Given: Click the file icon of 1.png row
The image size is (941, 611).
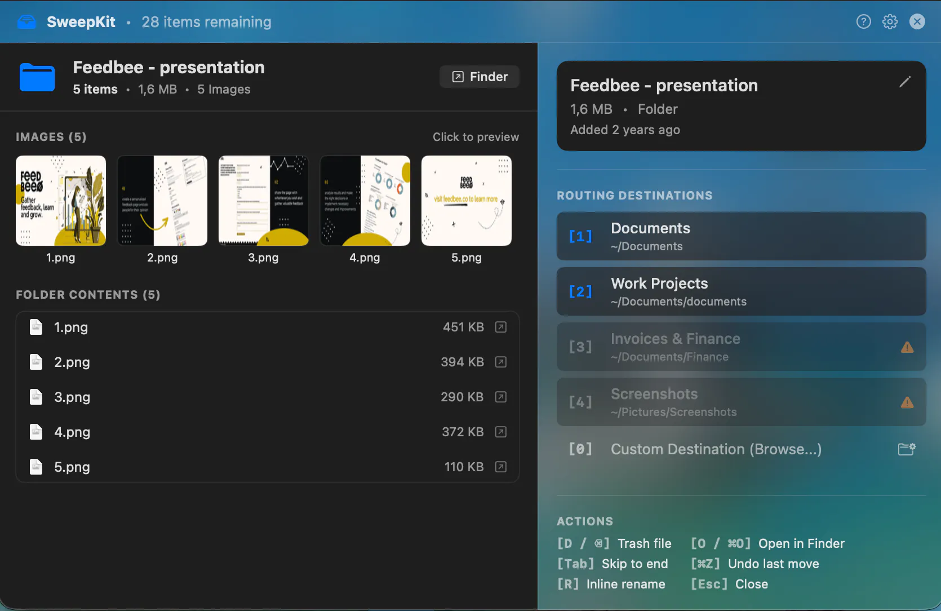Looking at the screenshot, I should [x=36, y=327].
